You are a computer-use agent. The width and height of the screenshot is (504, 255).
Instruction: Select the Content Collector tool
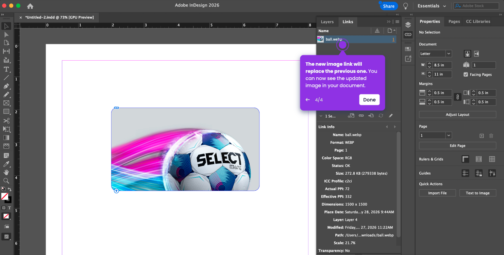pos(6,60)
